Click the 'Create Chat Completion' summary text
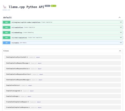The image size is (125, 111). (35, 38)
